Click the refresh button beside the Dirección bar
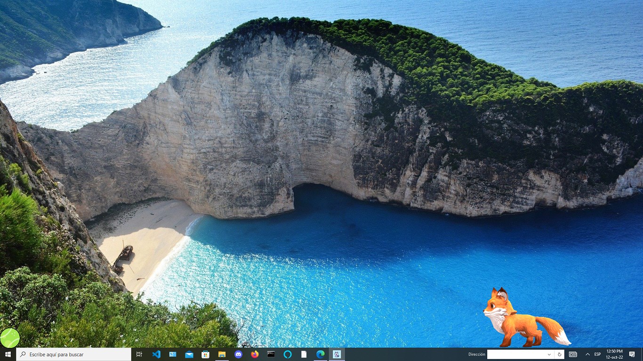Screen dimensions: 643x361 (x=559, y=354)
